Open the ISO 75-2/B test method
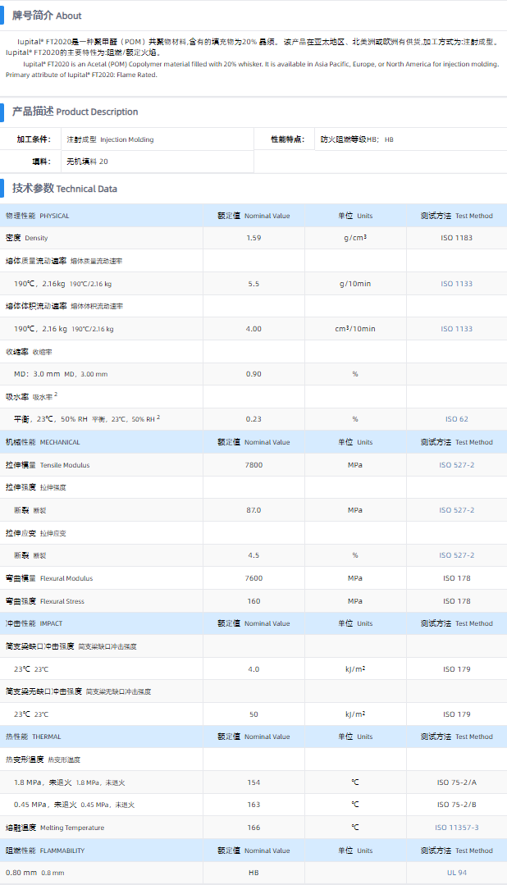Viewport: 507px width, 885px height. [456, 805]
